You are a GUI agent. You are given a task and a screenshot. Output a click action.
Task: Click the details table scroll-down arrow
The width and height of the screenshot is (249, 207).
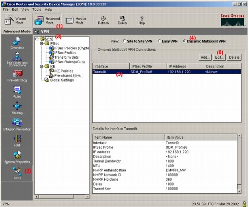[239, 192]
